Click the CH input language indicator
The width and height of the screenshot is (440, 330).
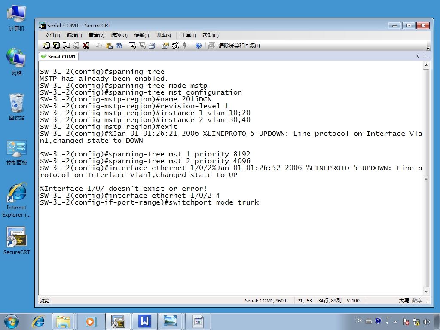pos(359,321)
